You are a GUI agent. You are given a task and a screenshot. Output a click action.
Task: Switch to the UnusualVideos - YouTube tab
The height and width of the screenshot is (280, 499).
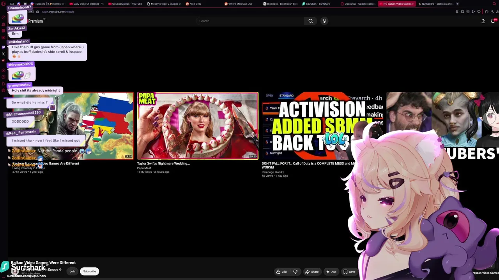coord(125,4)
